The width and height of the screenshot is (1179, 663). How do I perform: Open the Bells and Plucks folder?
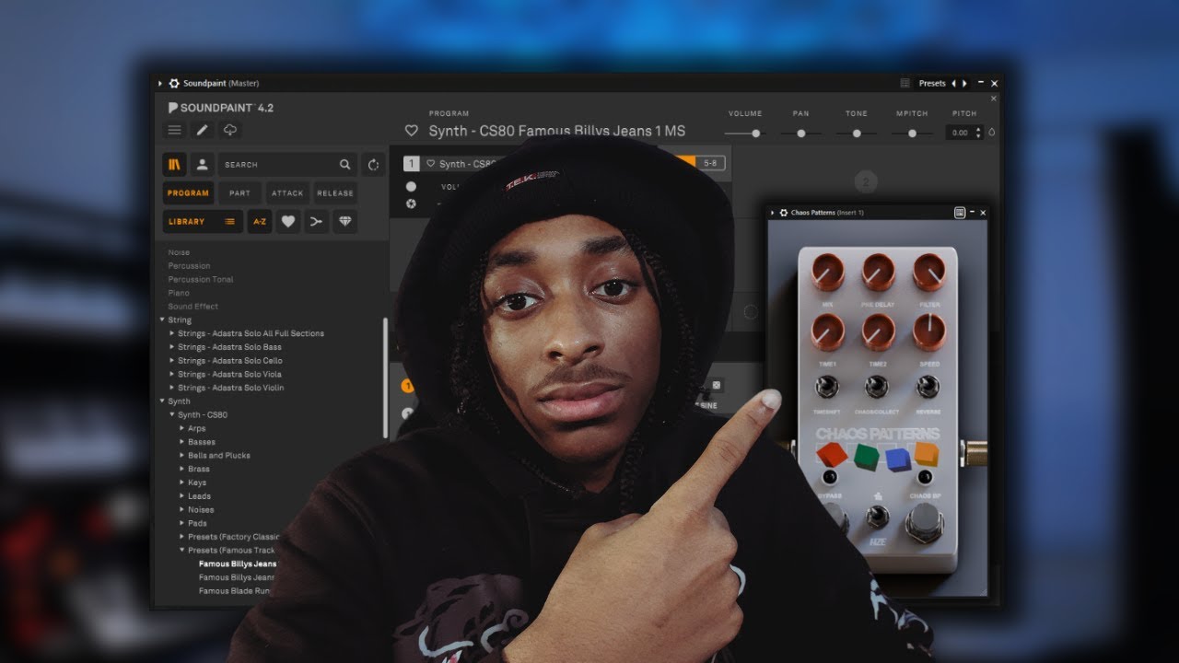[x=219, y=456]
